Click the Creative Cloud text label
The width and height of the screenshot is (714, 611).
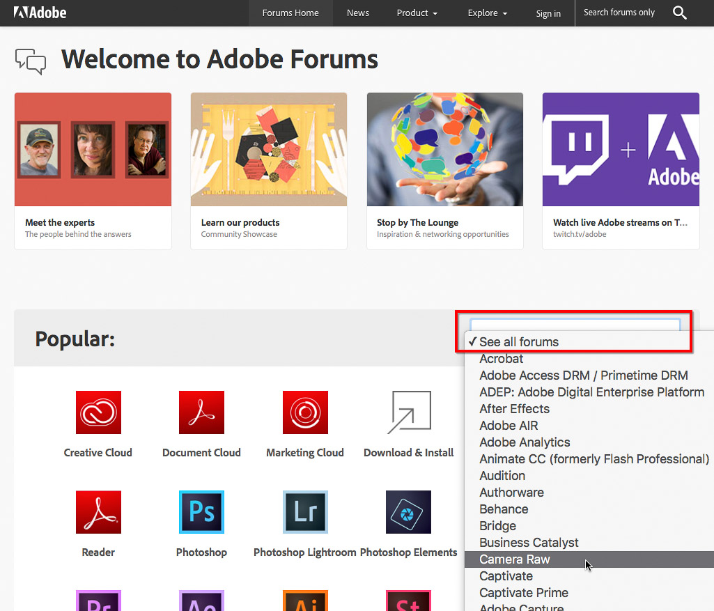tap(98, 453)
